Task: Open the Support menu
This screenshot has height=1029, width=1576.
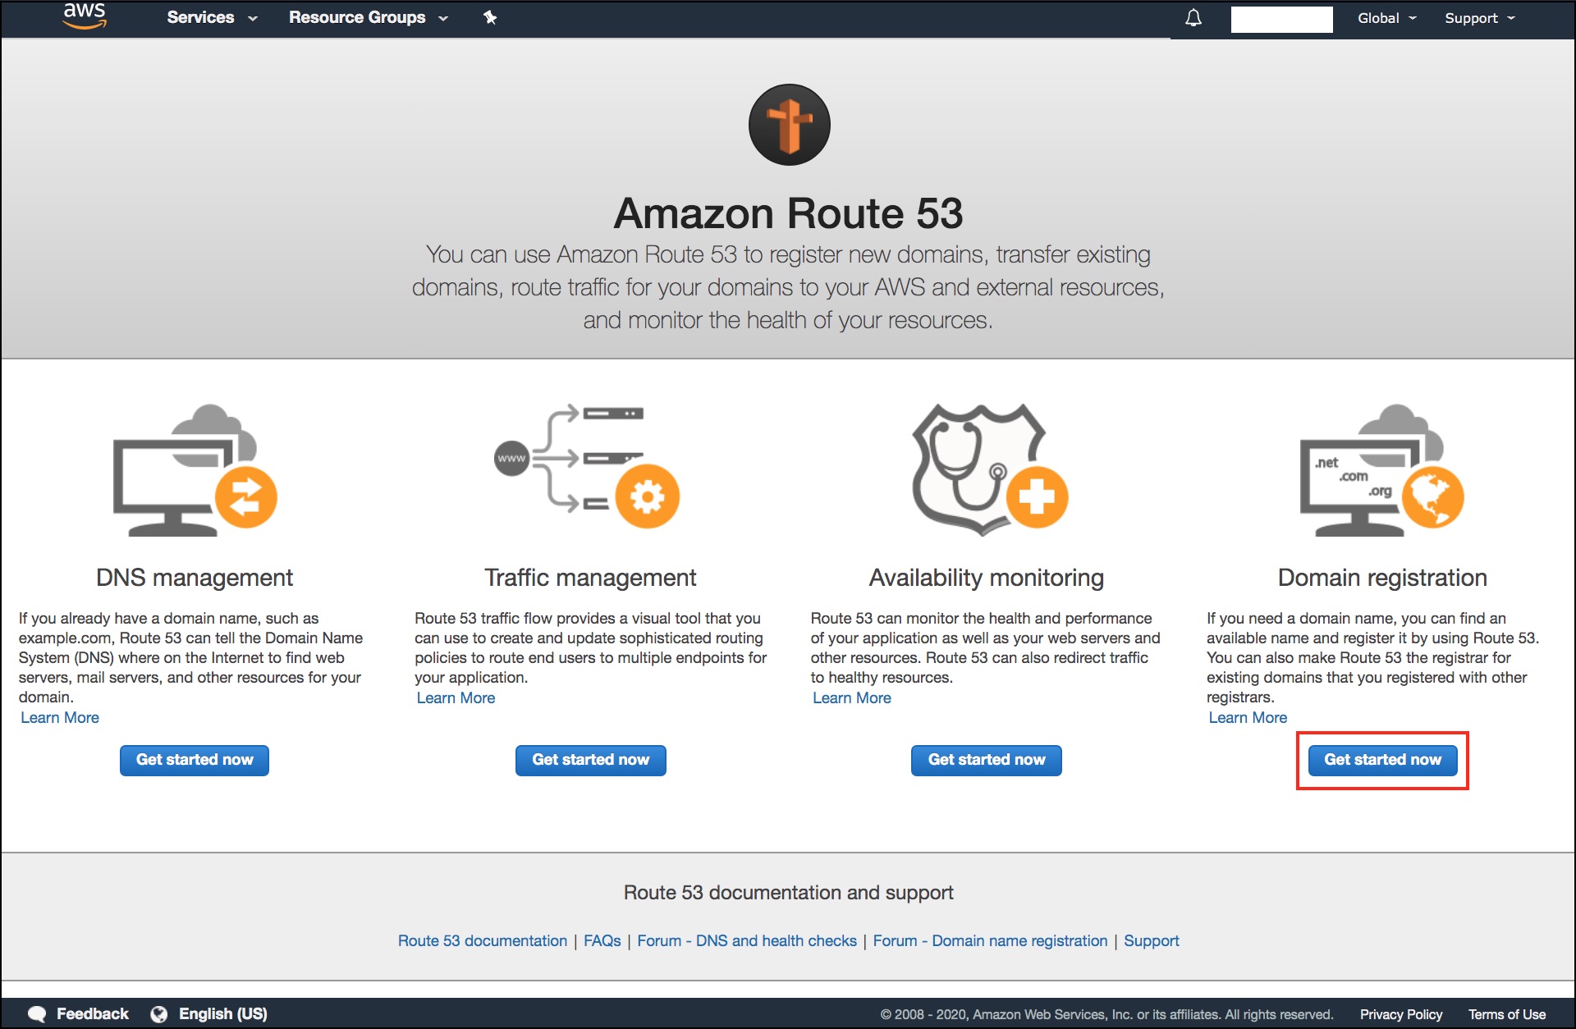Action: coord(1480,18)
